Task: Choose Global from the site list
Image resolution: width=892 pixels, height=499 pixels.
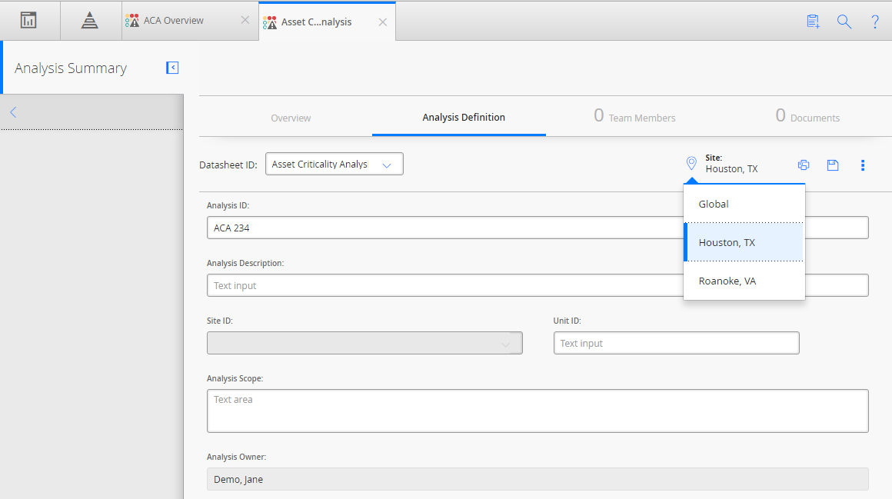Action: 744,204
